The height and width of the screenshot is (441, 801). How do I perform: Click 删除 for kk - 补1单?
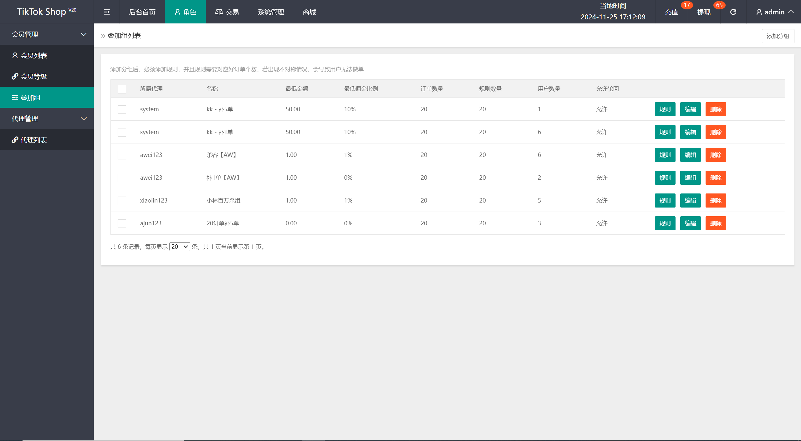[716, 132]
